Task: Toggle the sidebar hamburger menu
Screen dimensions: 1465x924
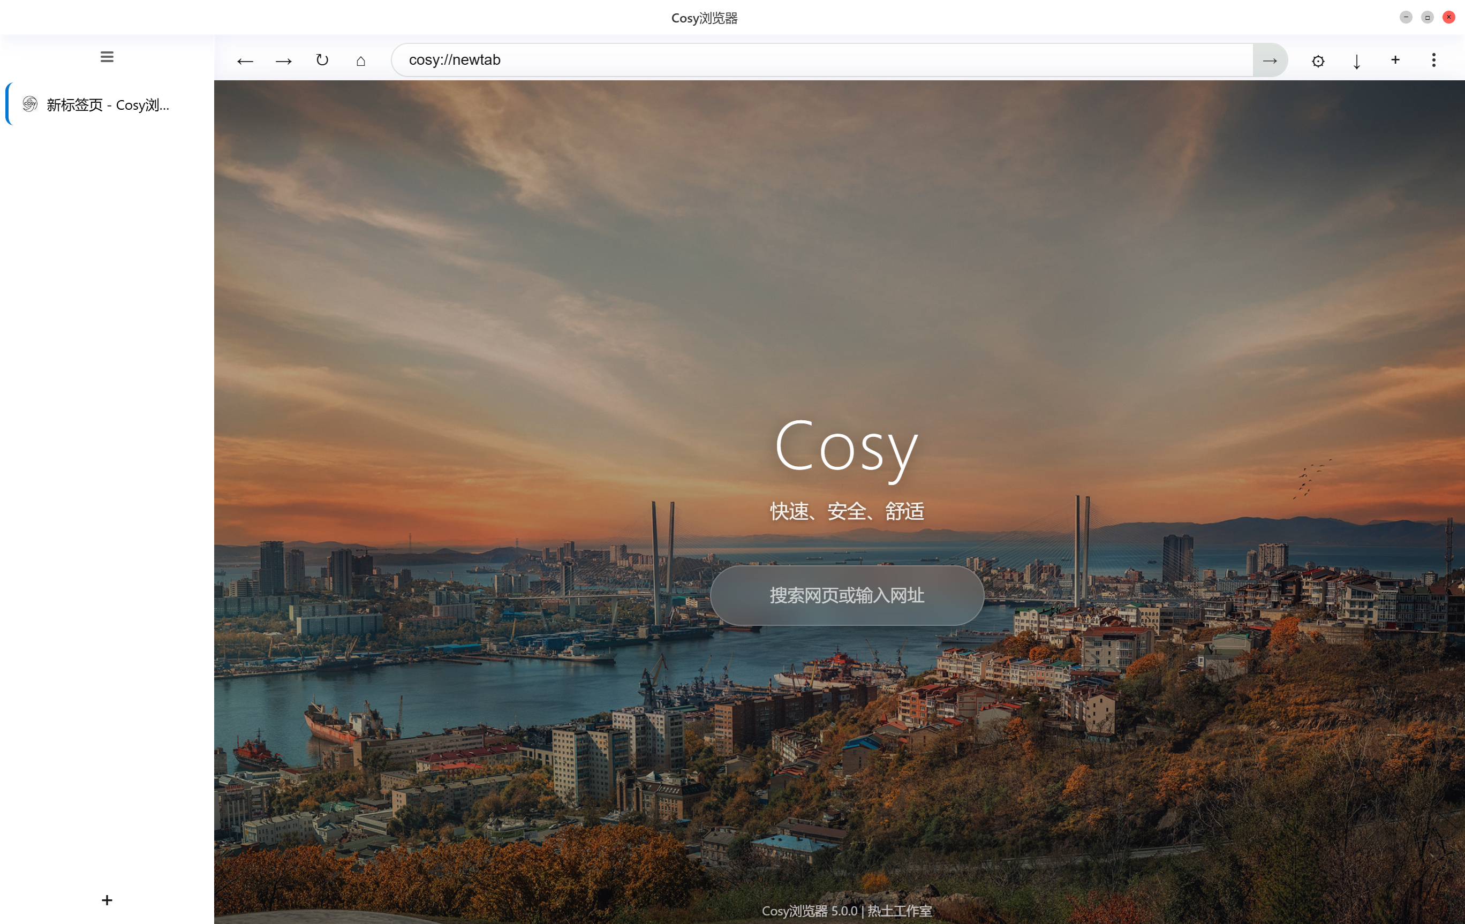Action: pos(107,57)
